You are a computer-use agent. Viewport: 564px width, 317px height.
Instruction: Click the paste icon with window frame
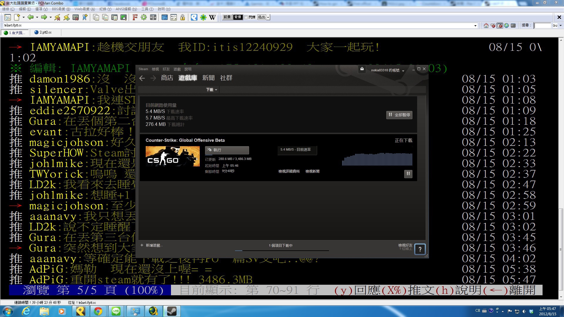pyautogui.click(x=114, y=17)
